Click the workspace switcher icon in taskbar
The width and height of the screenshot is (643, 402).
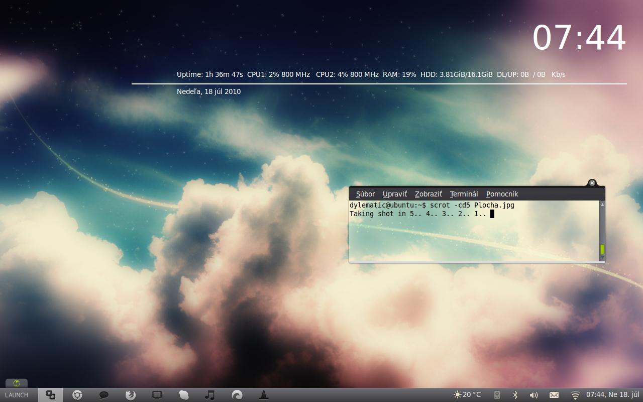click(51, 395)
